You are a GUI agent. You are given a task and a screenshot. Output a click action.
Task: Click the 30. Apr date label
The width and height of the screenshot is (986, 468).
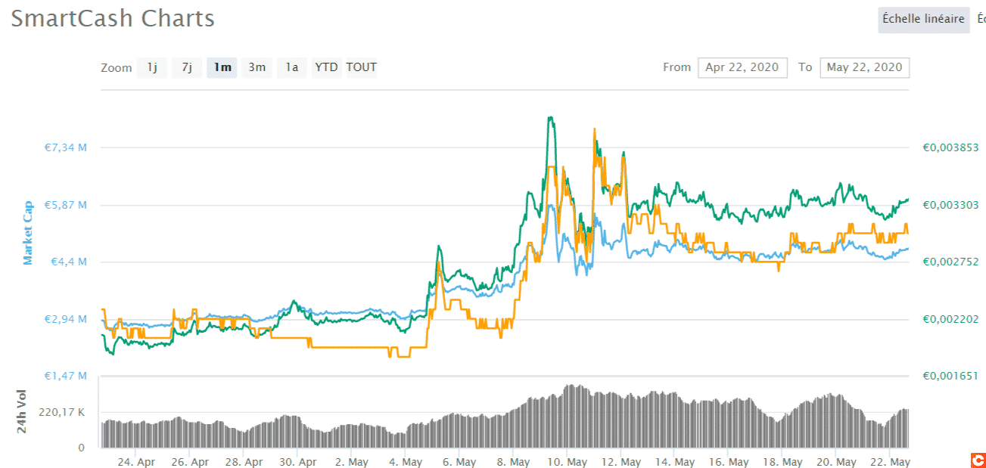tap(297, 462)
